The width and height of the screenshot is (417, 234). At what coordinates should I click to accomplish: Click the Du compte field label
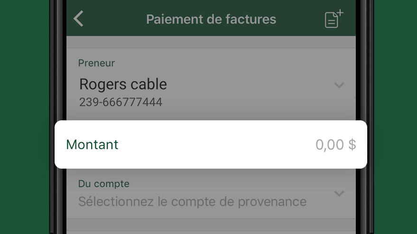[104, 184]
